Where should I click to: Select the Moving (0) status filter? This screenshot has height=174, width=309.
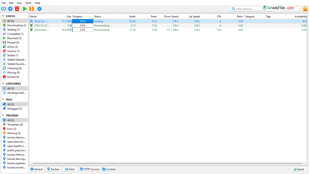[x=15, y=72]
